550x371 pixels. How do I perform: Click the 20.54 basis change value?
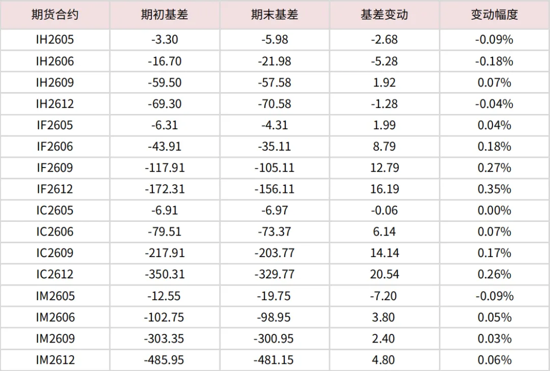click(384, 274)
